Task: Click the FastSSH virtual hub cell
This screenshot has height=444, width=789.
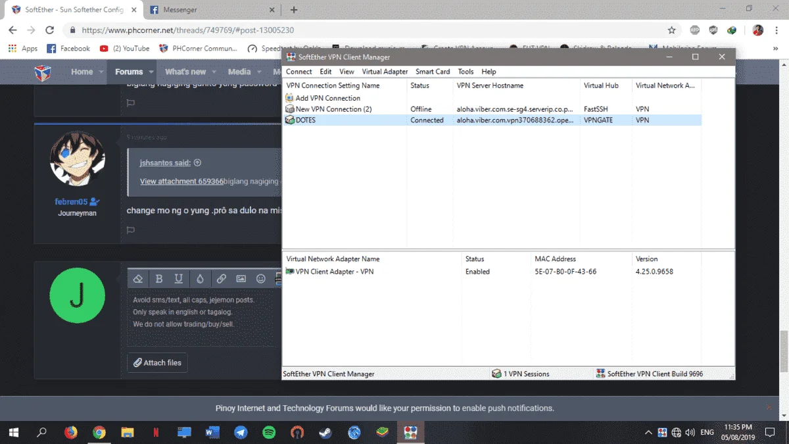Action: (x=597, y=109)
